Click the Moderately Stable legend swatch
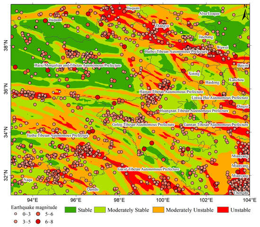The image size is (260, 227). point(100,210)
